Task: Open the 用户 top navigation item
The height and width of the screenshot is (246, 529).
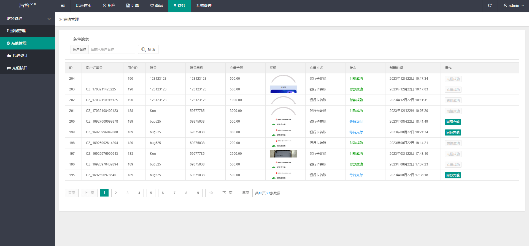Action: [x=109, y=5]
